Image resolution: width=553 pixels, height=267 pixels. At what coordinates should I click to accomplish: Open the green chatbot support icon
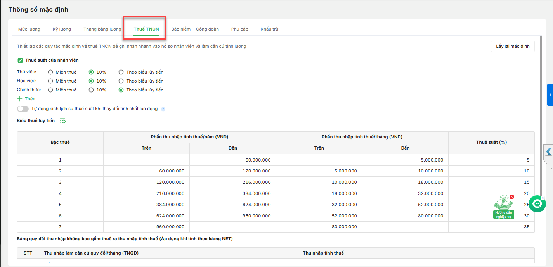pos(537,204)
